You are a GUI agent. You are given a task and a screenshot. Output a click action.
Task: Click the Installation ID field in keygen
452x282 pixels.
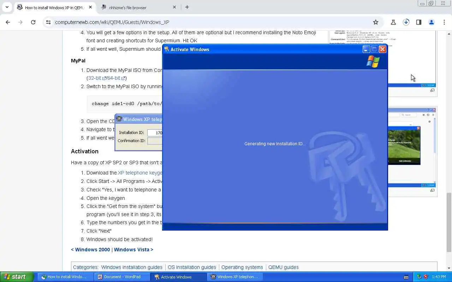pyautogui.click(x=155, y=133)
